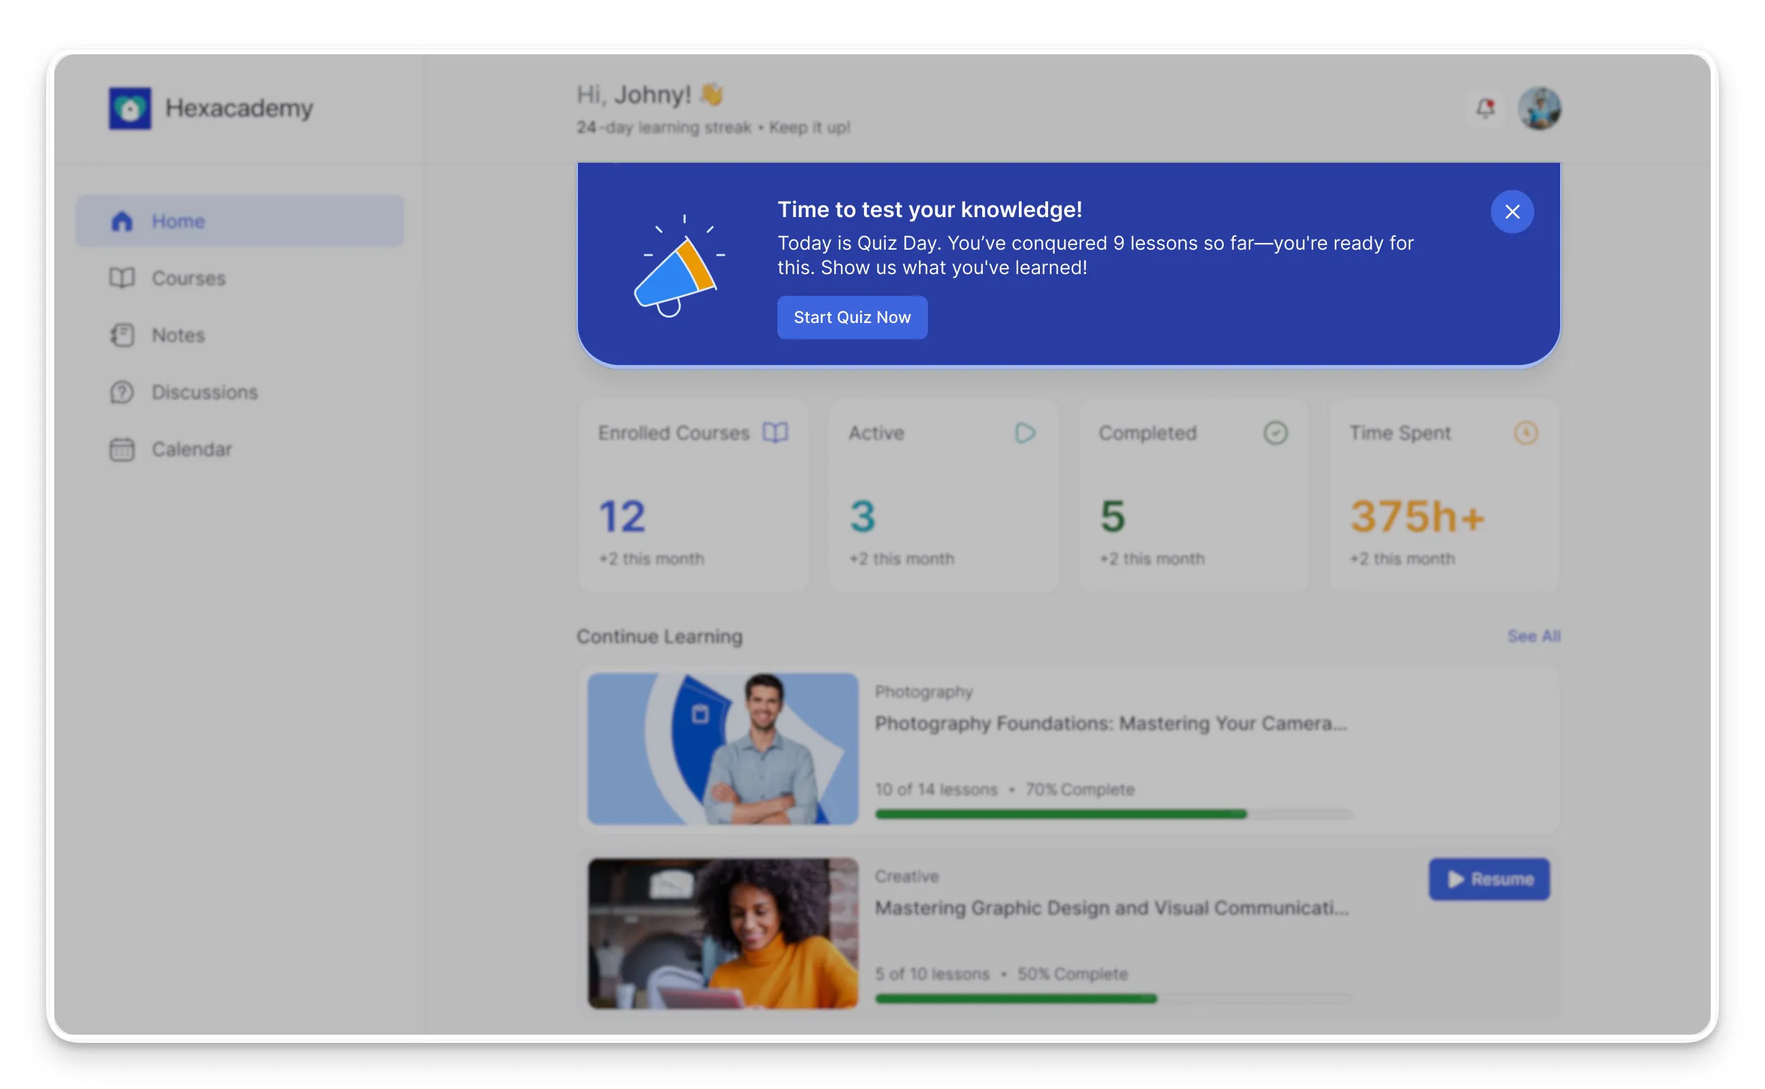Click the megaphone illustration in the banner

click(679, 266)
